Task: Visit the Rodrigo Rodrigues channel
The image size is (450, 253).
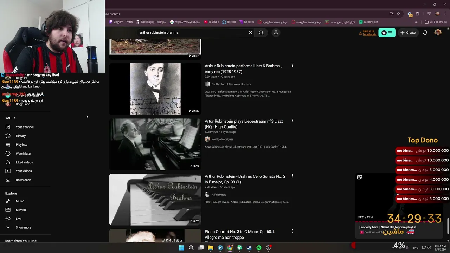Action: coord(223,140)
